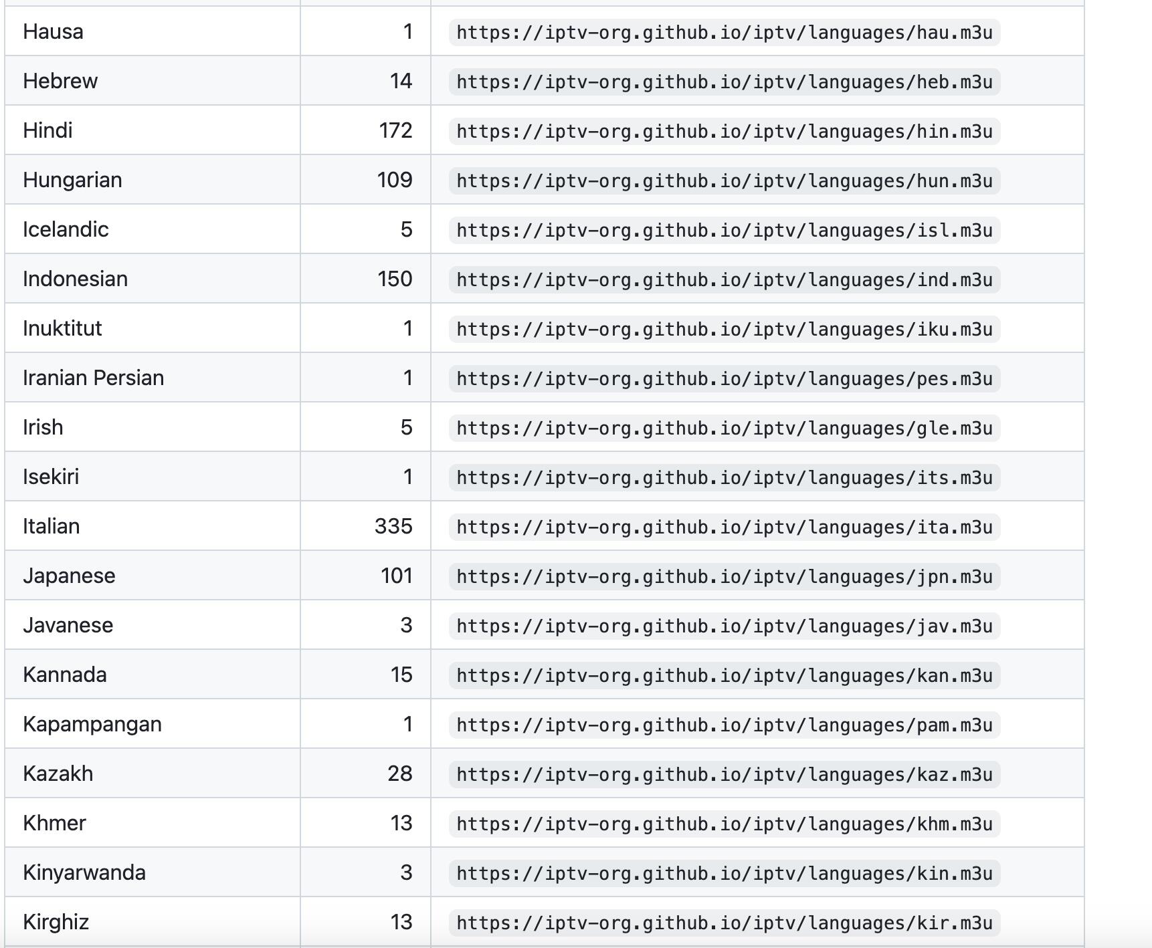This screenshot has width=1152, height=948.
Task: Click the Hindi playlist URL hin.m3u
Action: pos(725,131)
